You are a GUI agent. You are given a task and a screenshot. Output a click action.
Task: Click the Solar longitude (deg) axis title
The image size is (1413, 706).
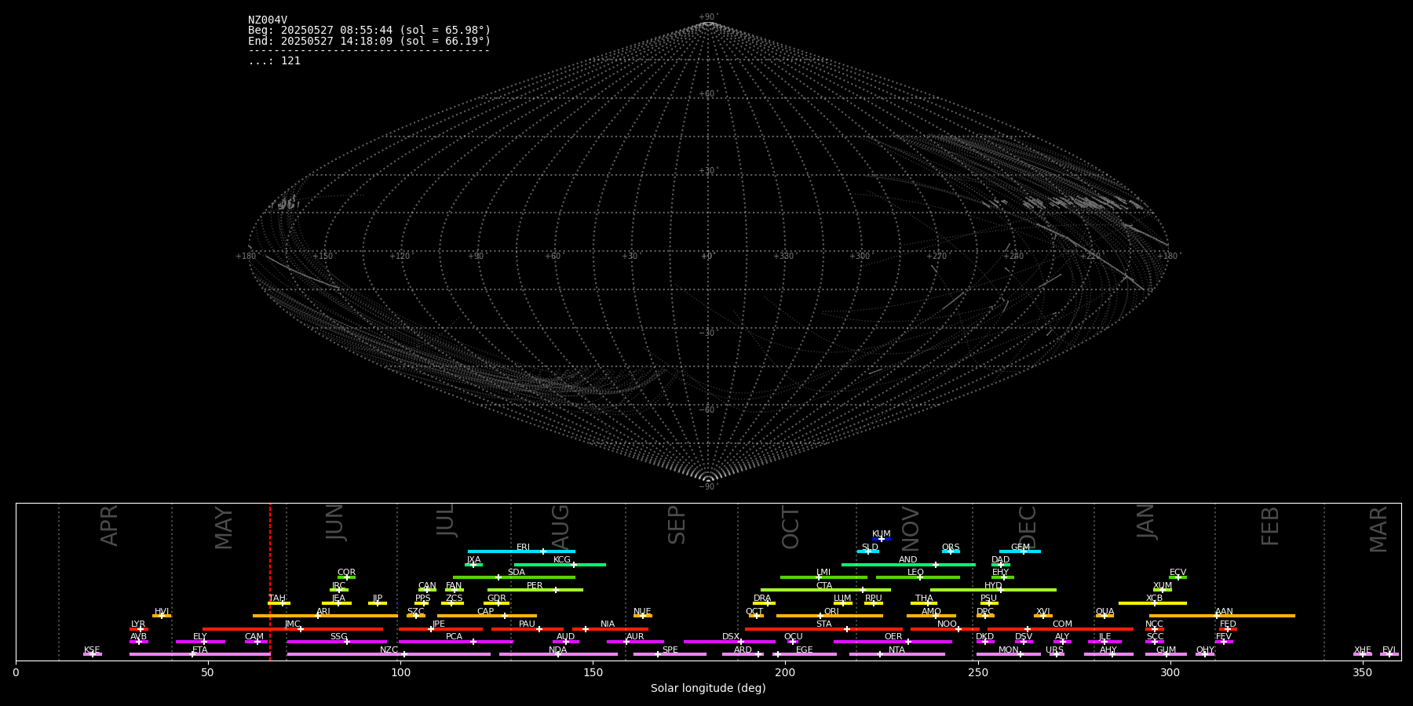[708, 689]
